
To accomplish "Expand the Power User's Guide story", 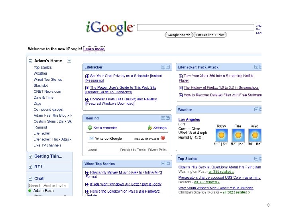I will click(x=87, y=88).
